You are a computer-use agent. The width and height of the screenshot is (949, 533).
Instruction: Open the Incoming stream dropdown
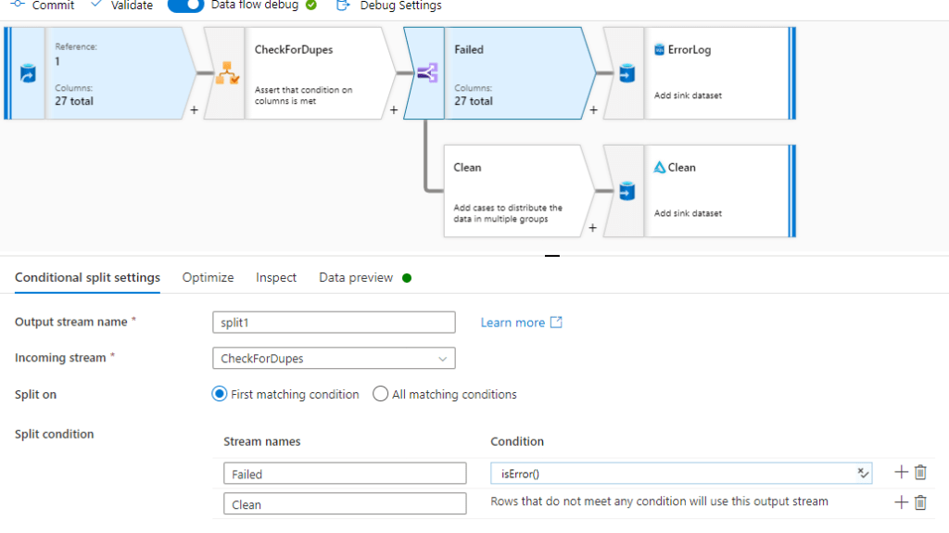point(334,358)
